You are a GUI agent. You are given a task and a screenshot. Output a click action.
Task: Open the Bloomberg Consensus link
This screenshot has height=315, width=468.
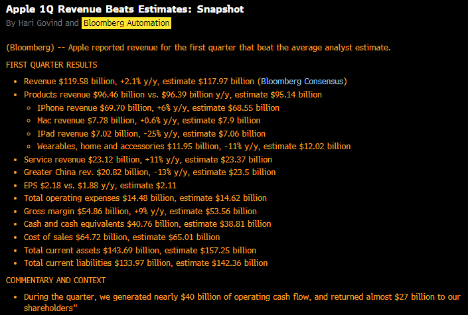tap(302, 82)
